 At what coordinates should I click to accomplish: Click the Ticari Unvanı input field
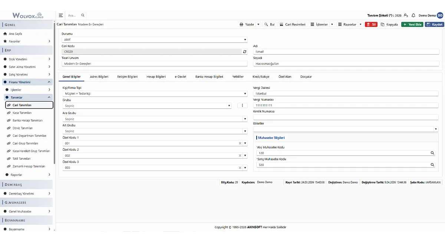pyautogui.click(x=154, y=64)
